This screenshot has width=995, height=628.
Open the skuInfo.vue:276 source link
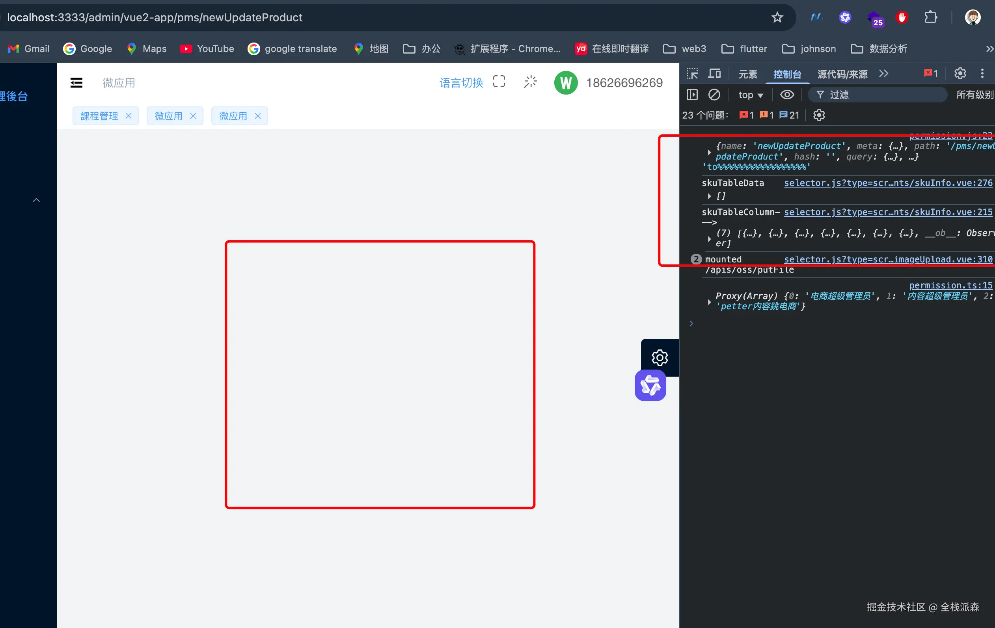click(x=888, y=183)
